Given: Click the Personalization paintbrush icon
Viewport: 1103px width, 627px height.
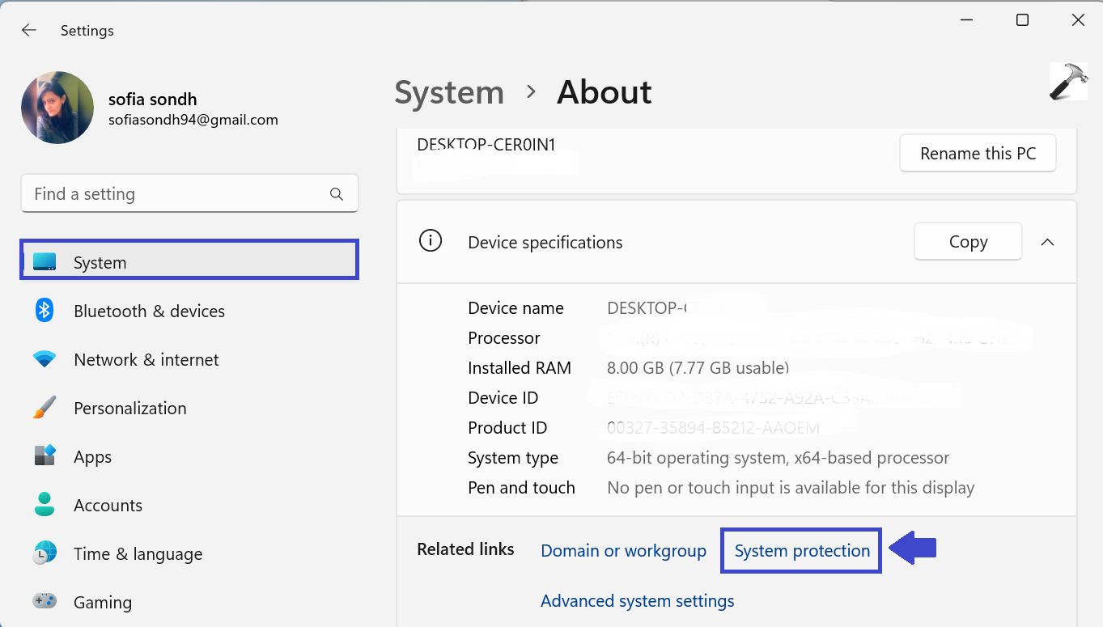Looking at the screenshot, I should point(45,408).
